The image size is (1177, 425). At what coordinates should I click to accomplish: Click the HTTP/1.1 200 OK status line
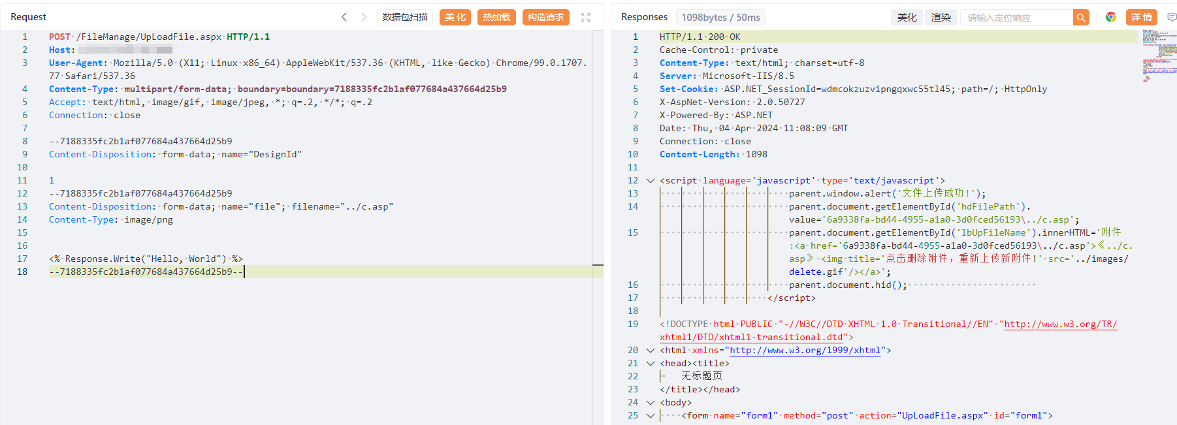(x=700, y=37)
